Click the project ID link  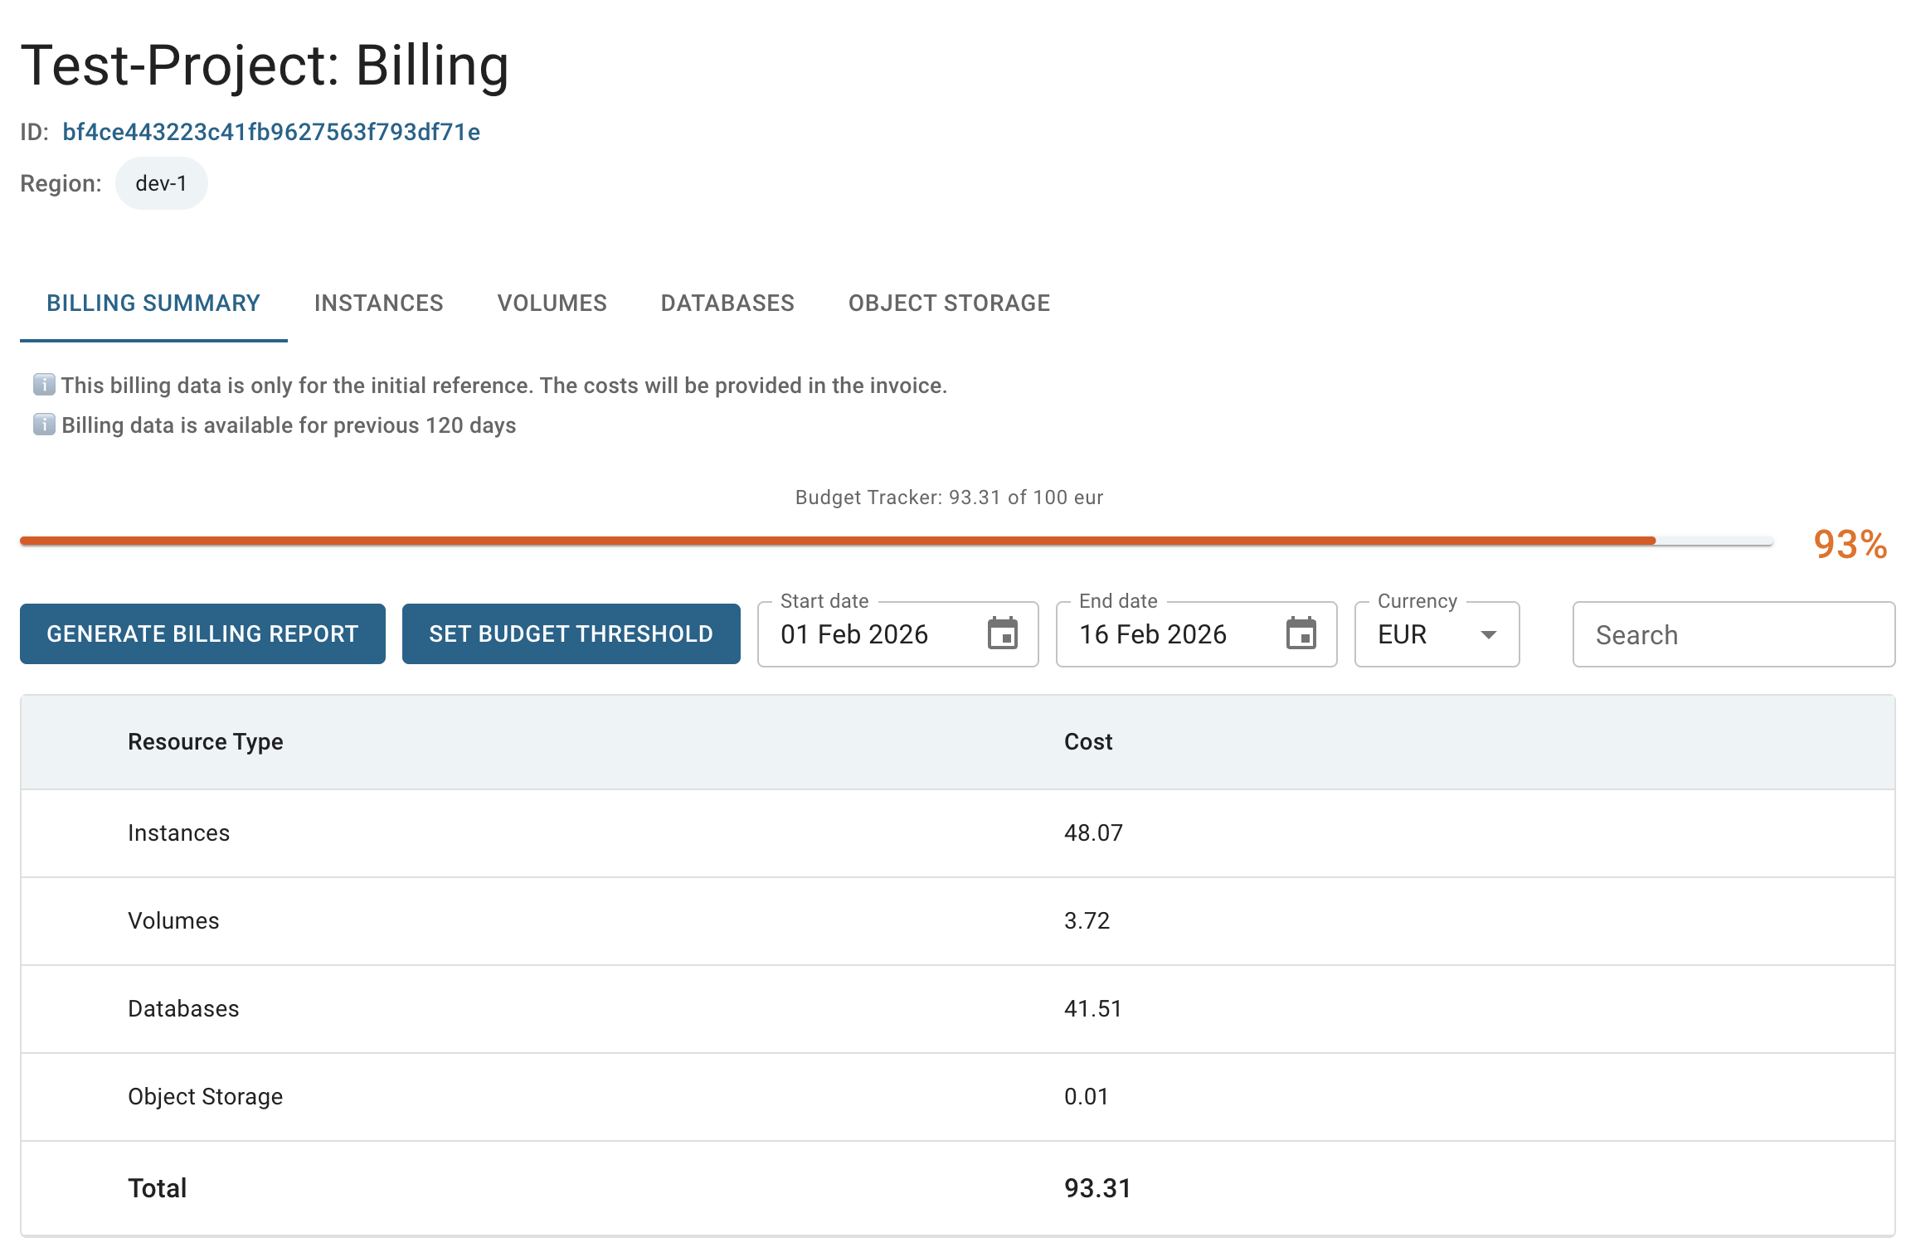(x=271, y=133)
